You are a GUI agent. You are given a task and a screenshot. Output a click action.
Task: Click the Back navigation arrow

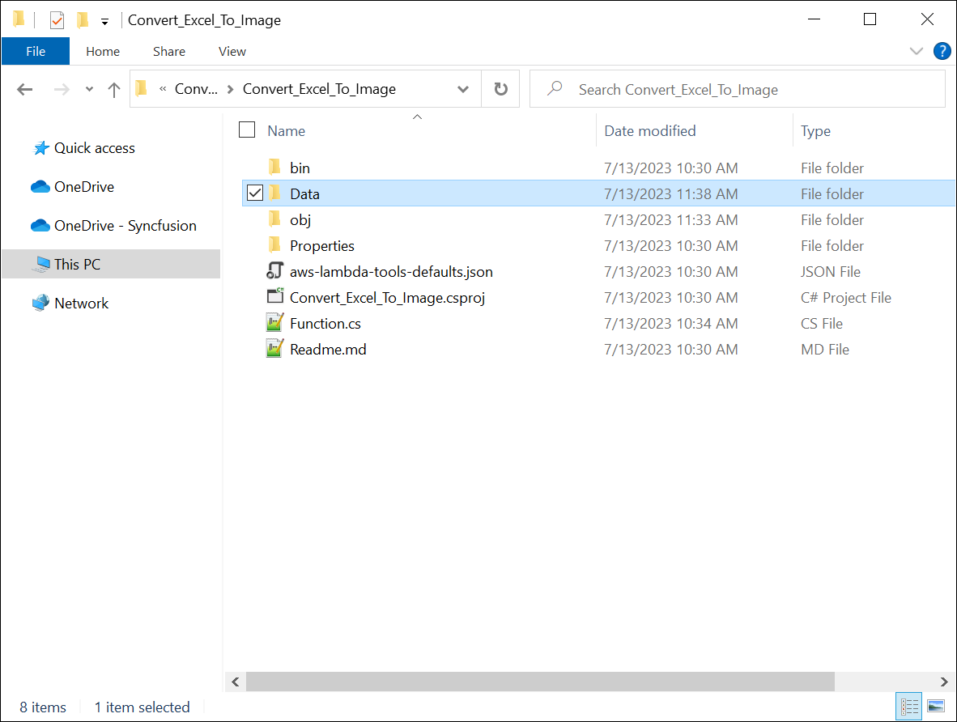[x=25, y=90]
